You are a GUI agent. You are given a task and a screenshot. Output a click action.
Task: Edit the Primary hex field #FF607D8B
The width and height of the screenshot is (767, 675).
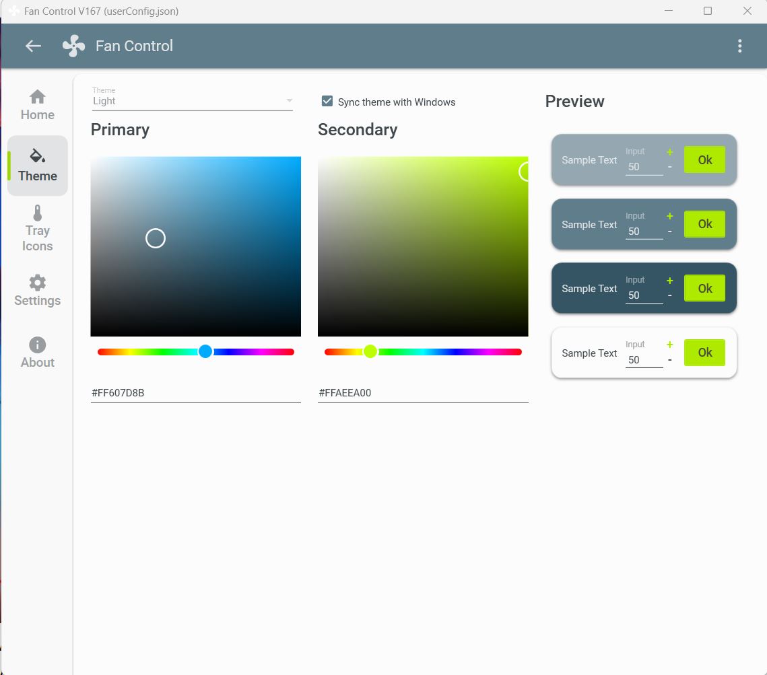tap(196, 393)
